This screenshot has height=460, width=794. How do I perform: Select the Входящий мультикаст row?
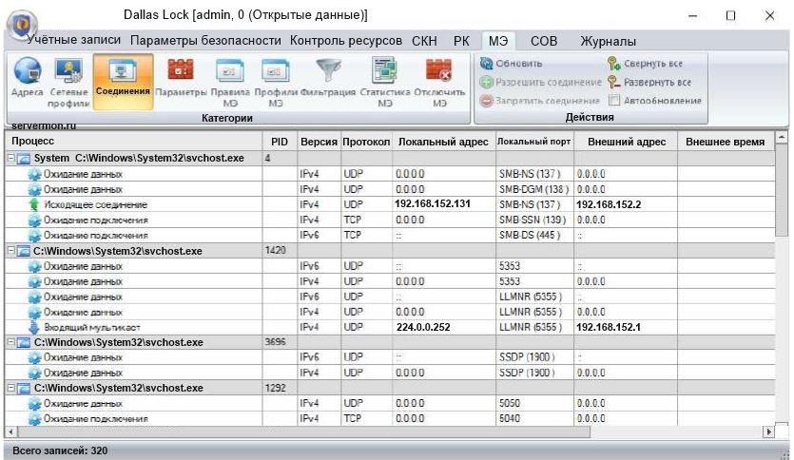[x=390, y=327]
